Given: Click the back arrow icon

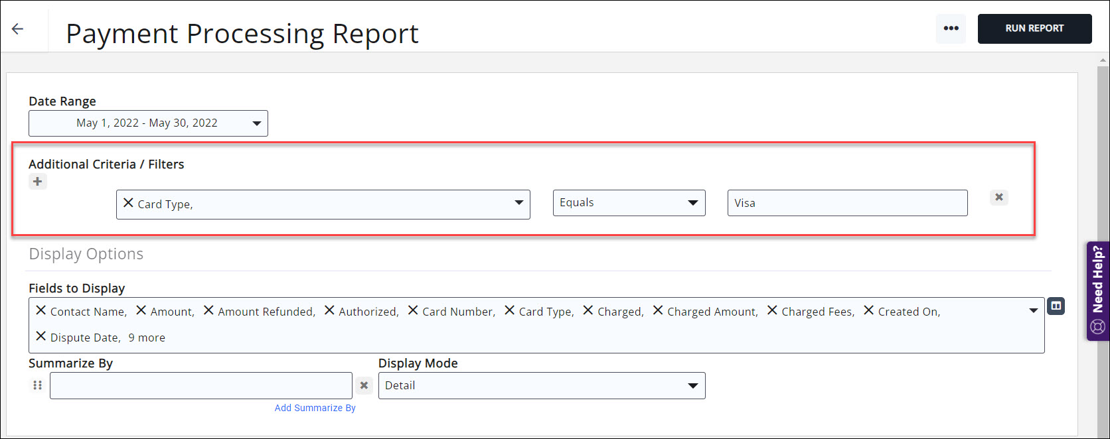Looking at the screenshot, I should 18,29.
